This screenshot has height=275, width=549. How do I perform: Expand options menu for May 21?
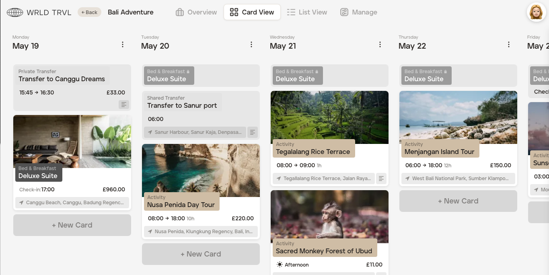coord(380,45)
